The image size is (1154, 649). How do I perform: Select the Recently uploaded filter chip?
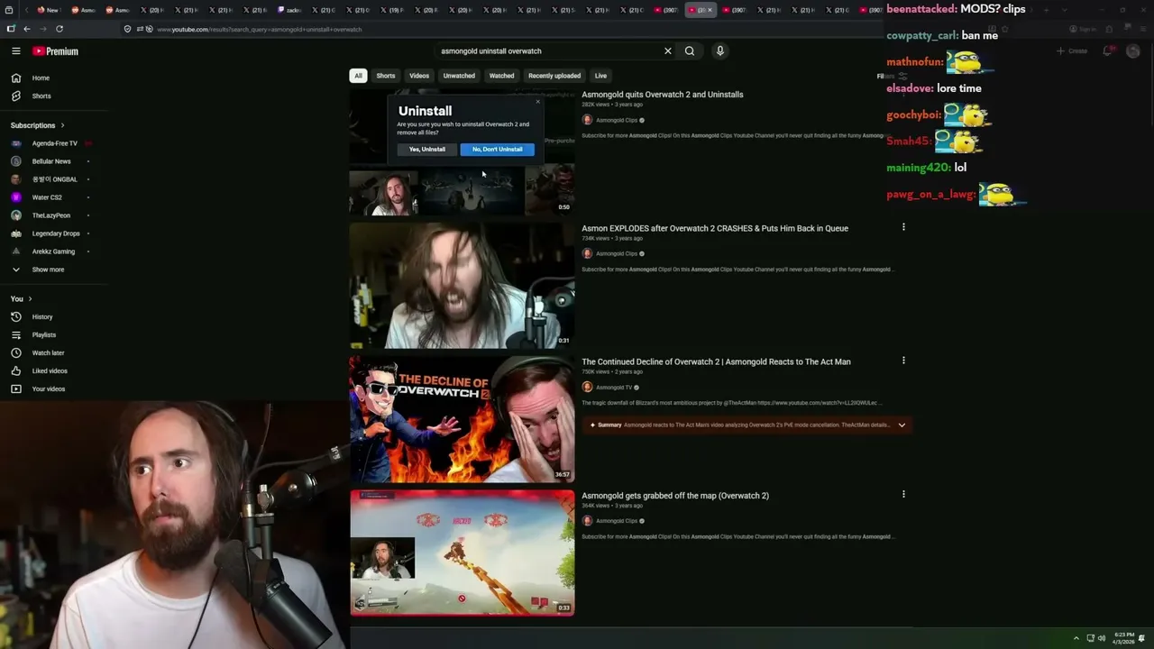coord(554,76)
